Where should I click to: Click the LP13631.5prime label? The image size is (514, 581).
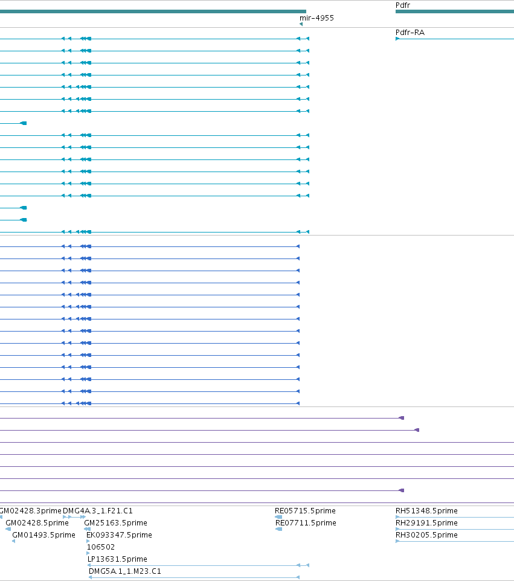117,559
